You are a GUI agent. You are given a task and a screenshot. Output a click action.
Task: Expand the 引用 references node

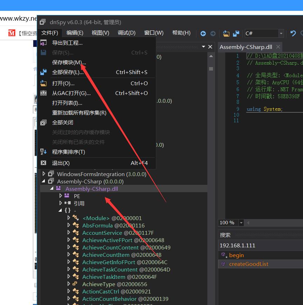[x=61, y=203]
